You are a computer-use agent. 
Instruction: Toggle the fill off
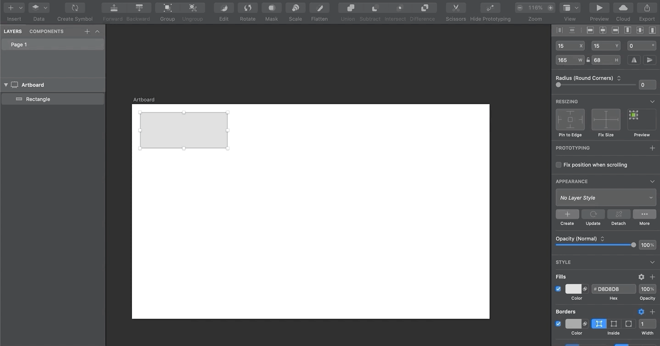[x=558, y=289]
